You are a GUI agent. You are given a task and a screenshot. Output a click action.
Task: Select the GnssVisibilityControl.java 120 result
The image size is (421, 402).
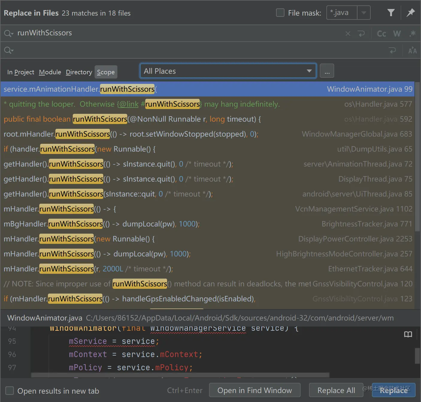(208, 284)
